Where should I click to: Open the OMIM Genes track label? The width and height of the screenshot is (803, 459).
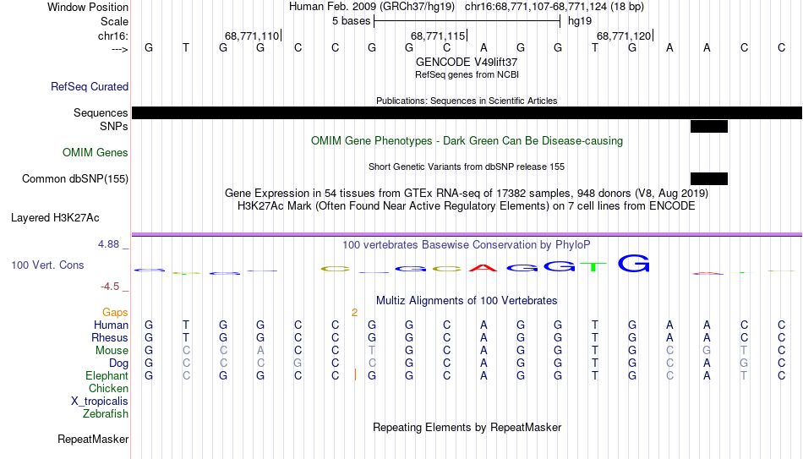coord(96,153)
